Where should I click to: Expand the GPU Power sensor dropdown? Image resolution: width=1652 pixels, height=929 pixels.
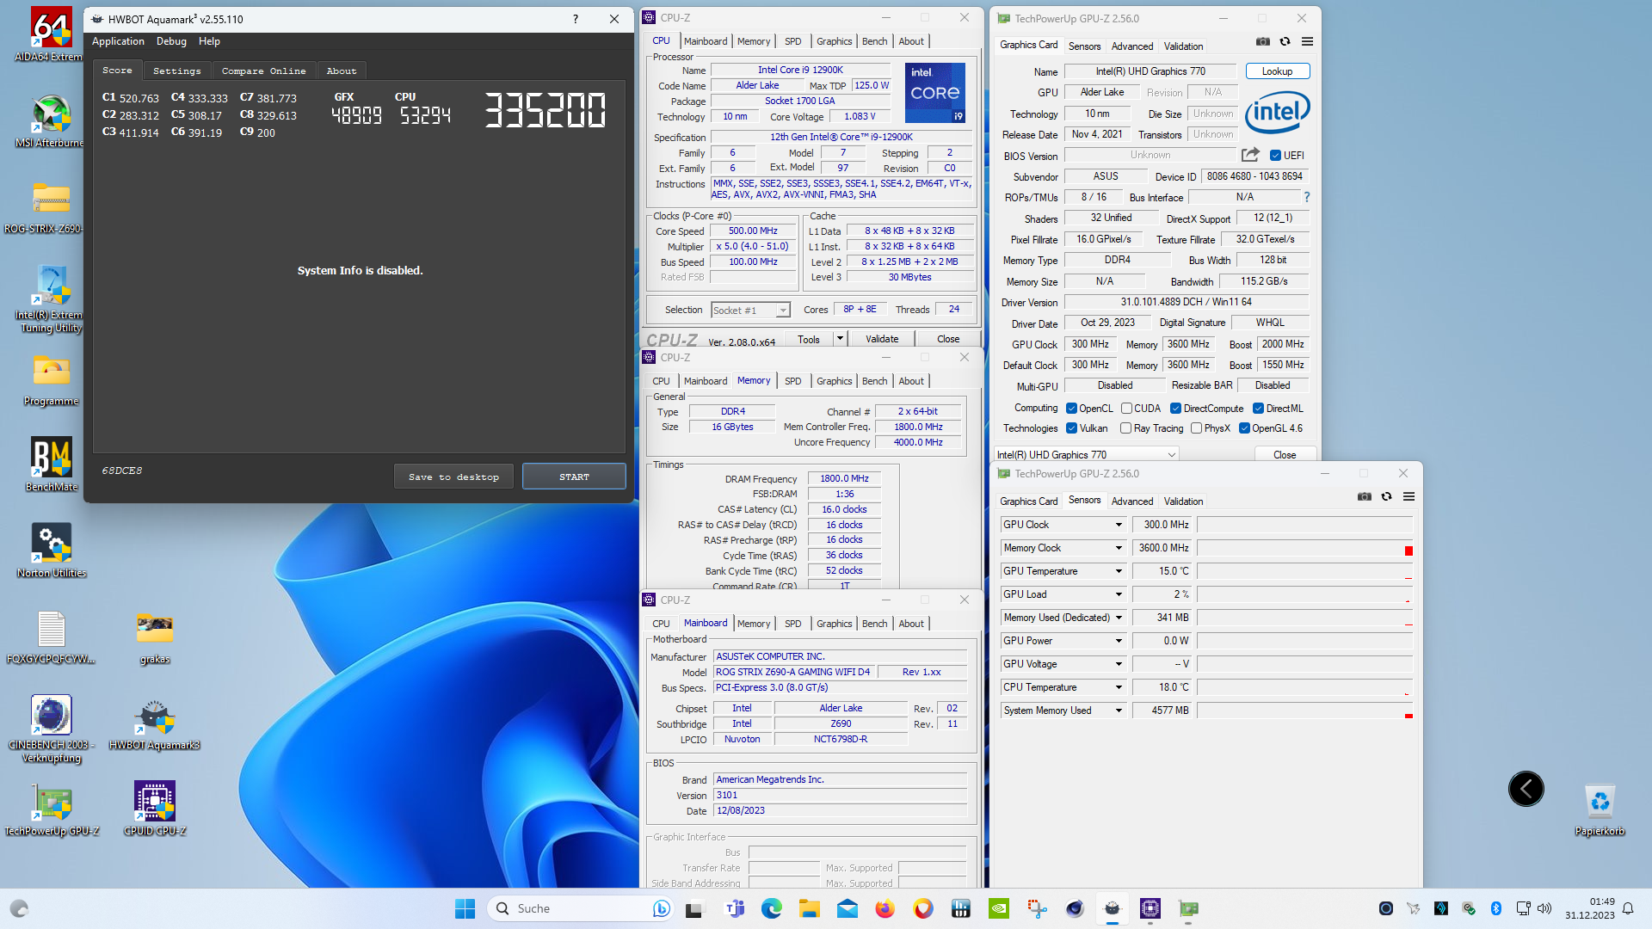pos(1119,641)
